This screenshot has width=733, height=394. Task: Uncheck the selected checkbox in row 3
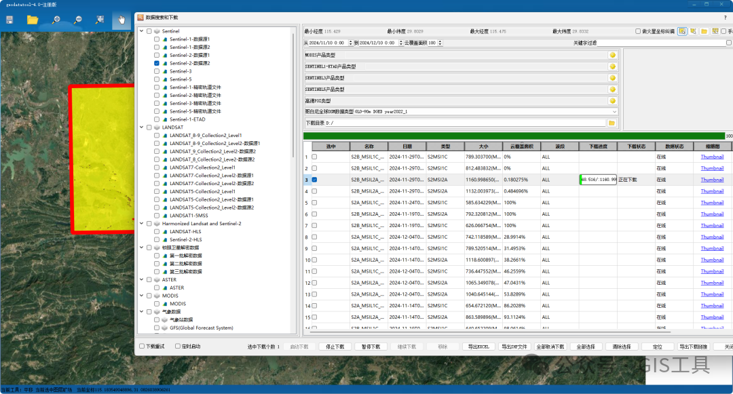(x=314, y=180)
